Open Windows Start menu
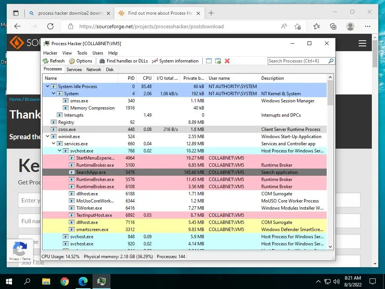 click(x=9, y=281)
